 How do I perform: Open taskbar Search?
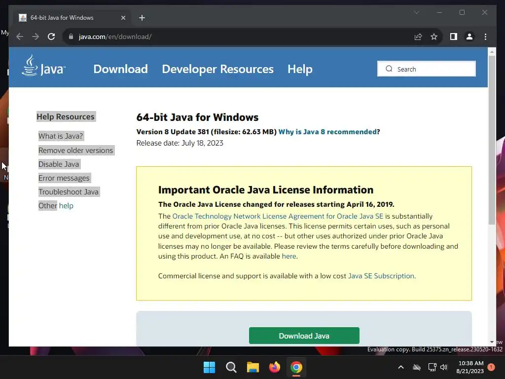click(x=231, y=367)
